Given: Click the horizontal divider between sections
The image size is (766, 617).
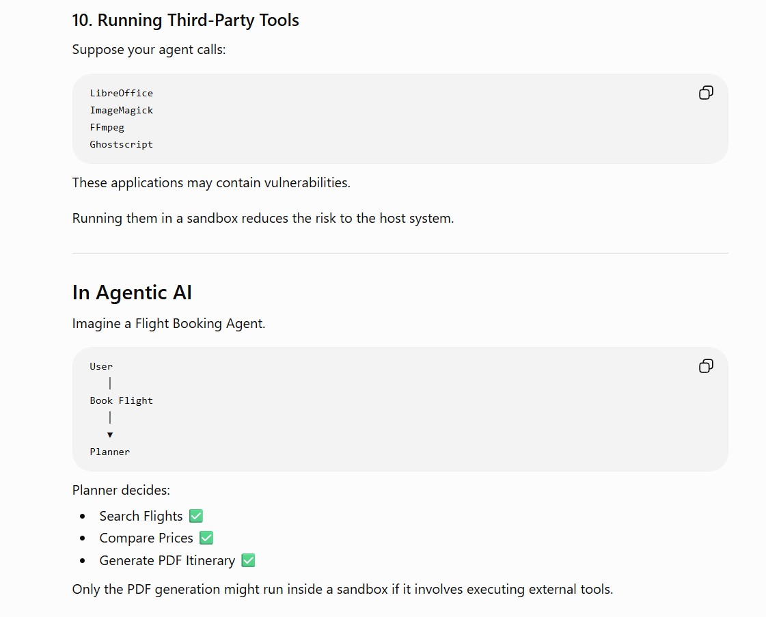Looking at the screenshot, I should [x=400, y=253].
